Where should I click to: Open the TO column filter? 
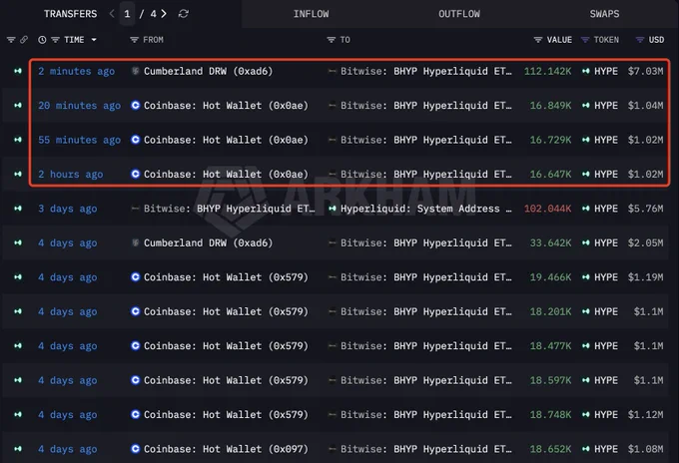(x=332, y=40)
